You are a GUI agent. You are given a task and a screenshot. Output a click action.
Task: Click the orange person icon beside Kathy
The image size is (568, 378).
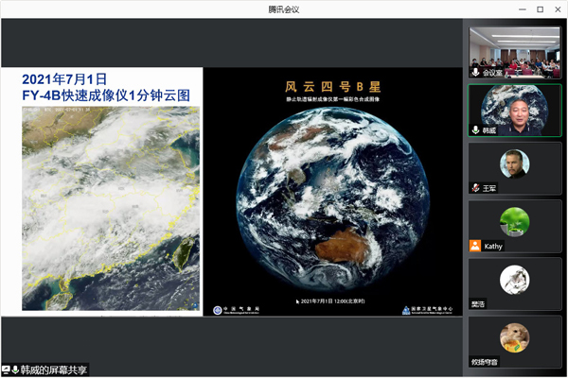tap(475, 246)
